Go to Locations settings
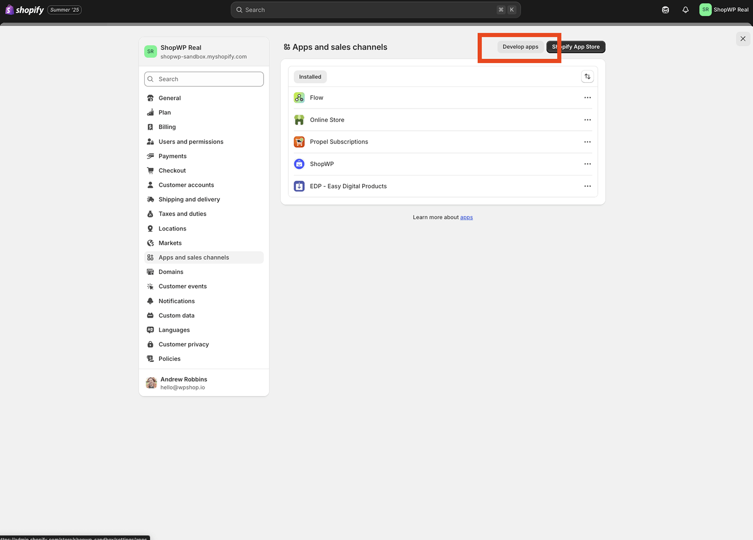Screen dimensions: 753x540 204,229
